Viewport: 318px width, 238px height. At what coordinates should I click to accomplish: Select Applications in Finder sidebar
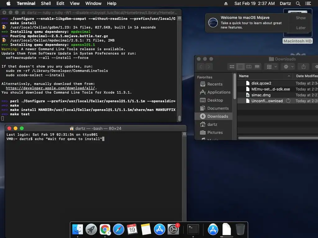tap(213, 92)
